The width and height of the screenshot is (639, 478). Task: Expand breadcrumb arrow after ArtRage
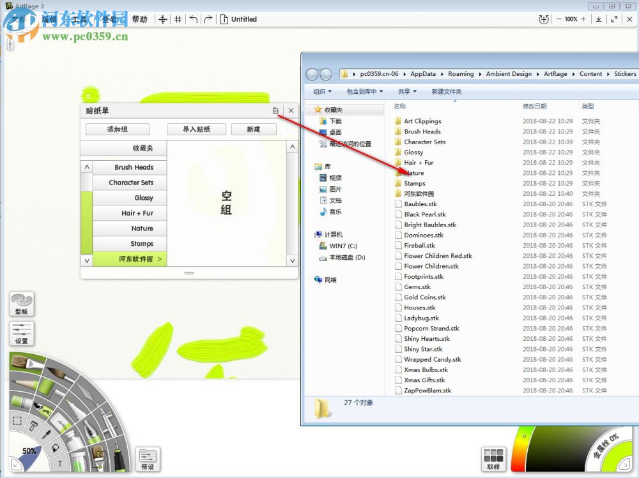coord(573,74)
